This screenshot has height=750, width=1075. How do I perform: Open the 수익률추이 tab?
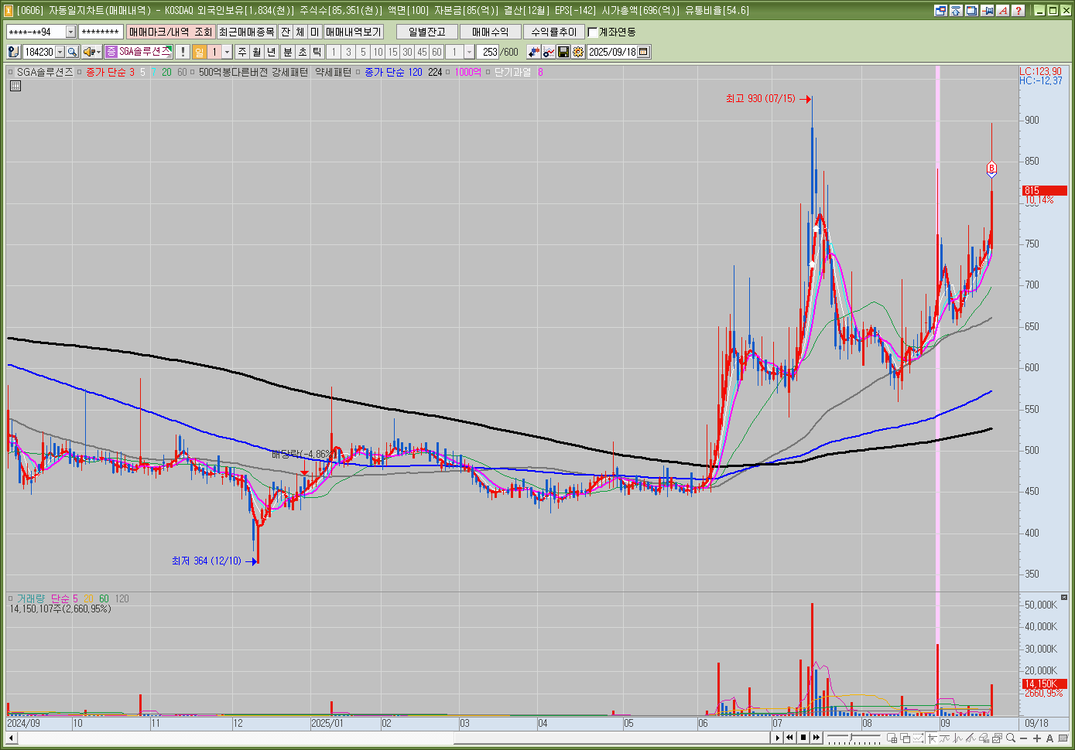click(554, 32)
